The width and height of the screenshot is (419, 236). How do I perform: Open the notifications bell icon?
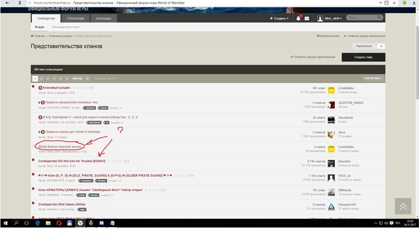tap(298, 18)
